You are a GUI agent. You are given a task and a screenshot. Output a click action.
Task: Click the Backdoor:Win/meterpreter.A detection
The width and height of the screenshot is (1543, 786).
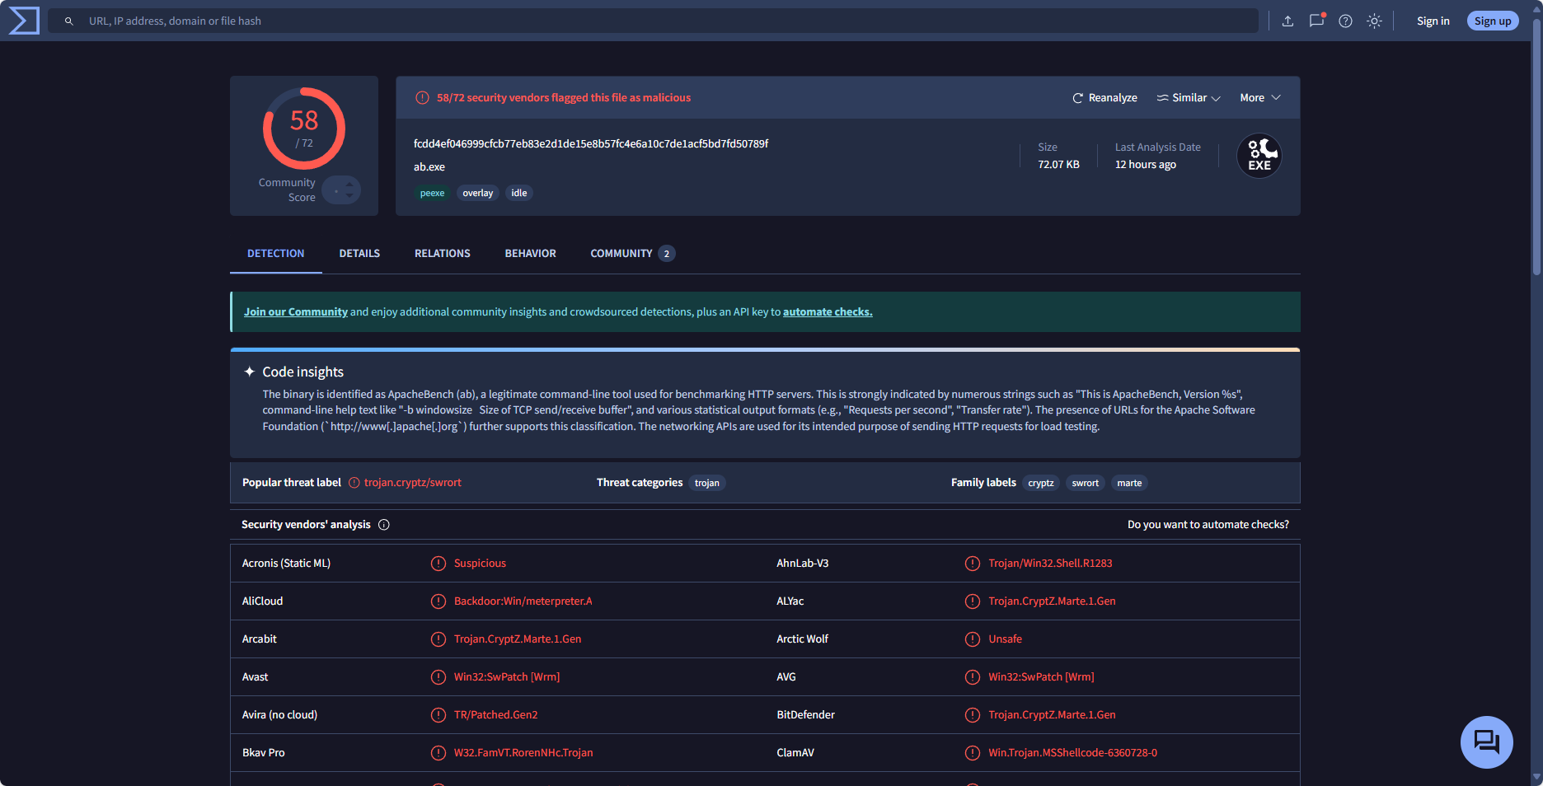click(x=523, y=601)
